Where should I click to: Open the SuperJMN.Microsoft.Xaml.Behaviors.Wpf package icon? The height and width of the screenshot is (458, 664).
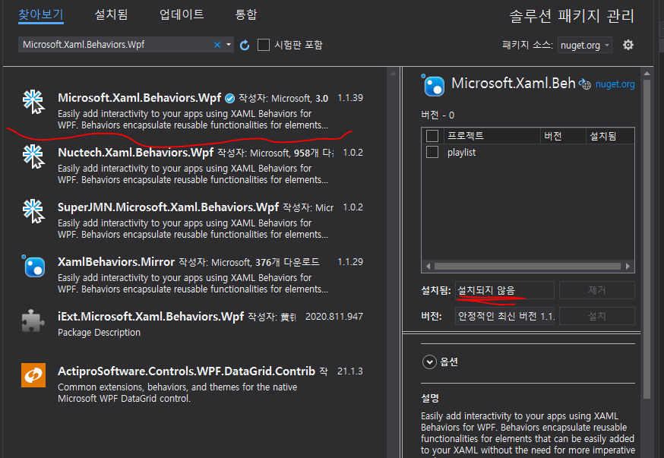click(33, 211)
